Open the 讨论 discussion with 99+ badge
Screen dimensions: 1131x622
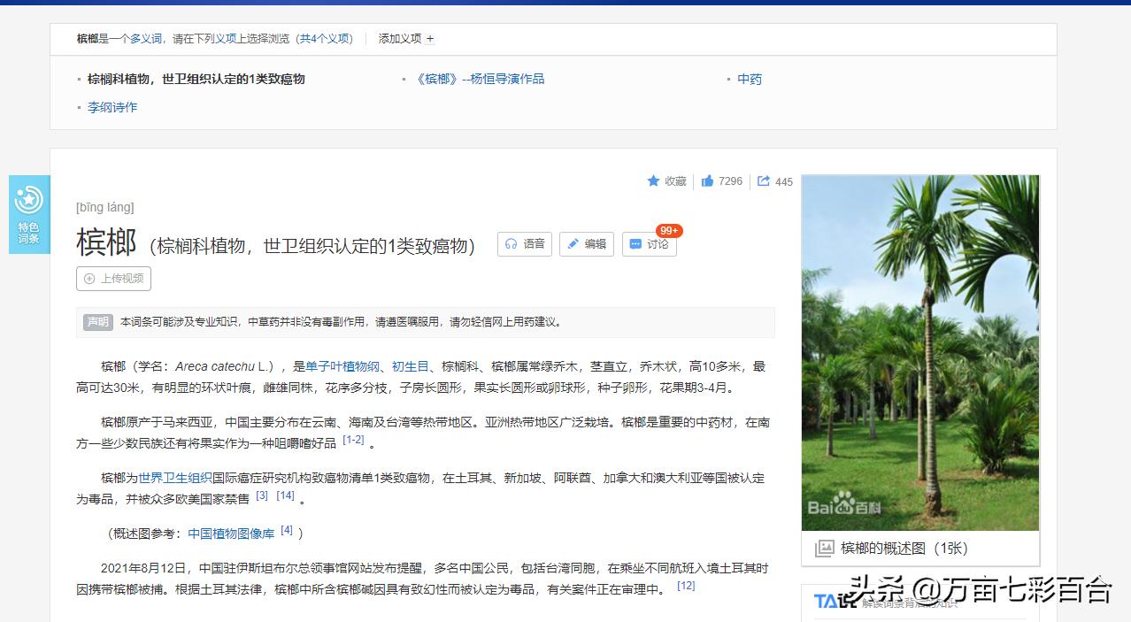click(x=649, y=245)
